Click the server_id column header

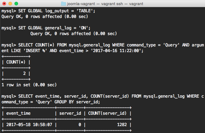point(70,113)
